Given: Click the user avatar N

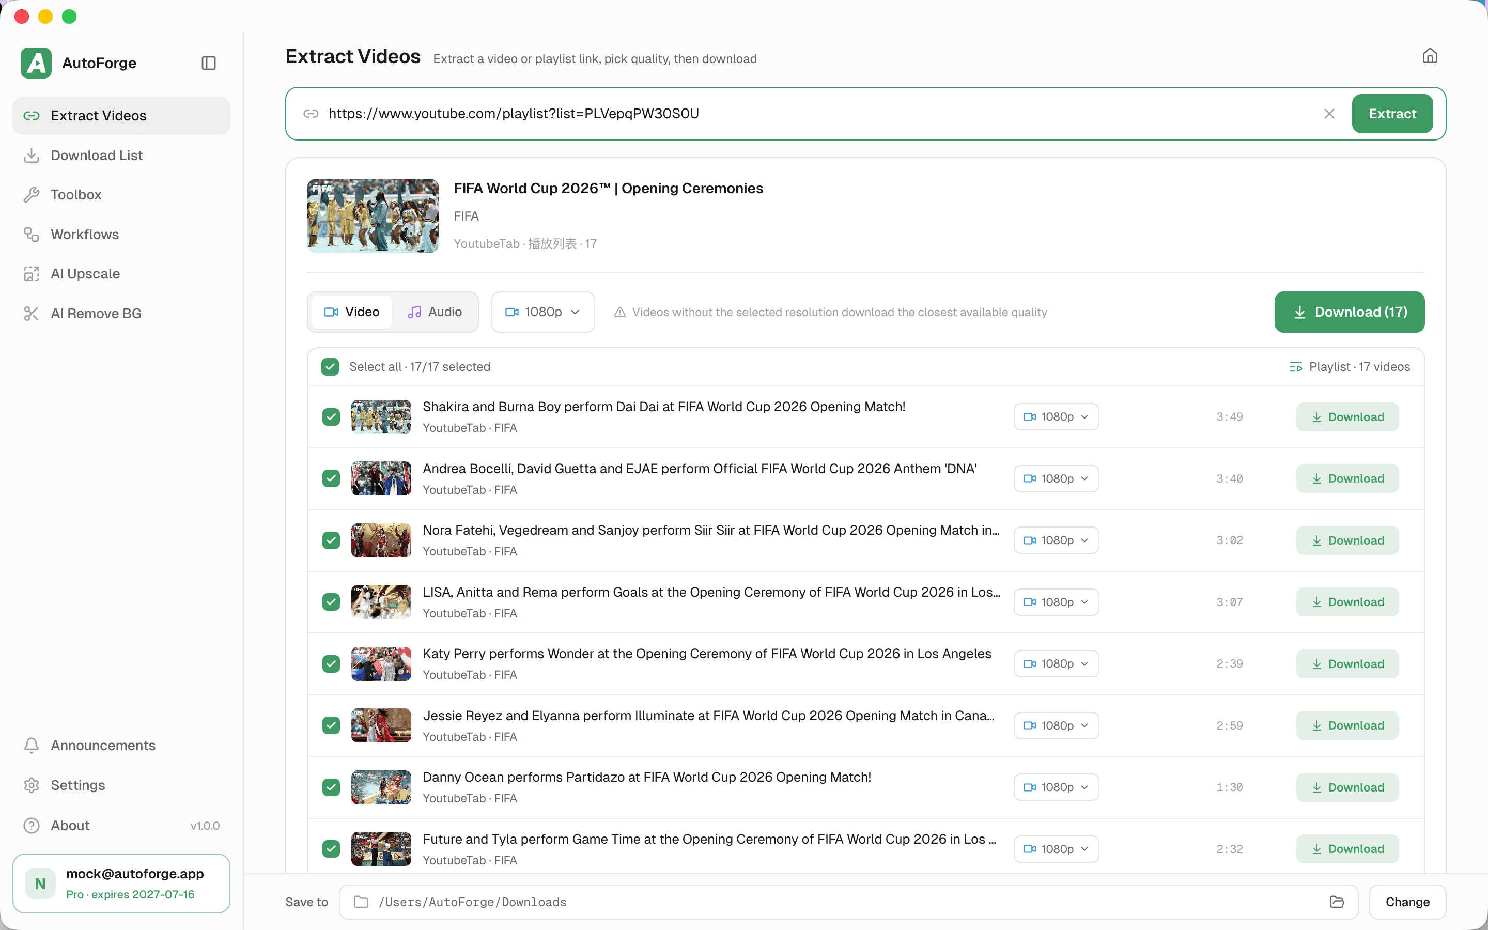Looking at the screenshot, I should (x=41, y=884).
